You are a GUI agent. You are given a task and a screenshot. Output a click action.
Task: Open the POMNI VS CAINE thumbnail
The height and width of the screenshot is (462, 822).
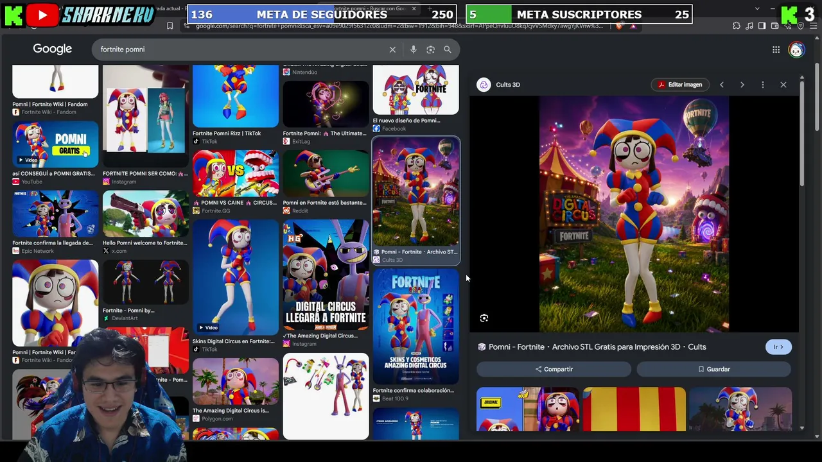click(236, 173)
